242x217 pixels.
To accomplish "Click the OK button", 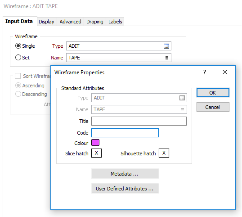I will 213,93.
